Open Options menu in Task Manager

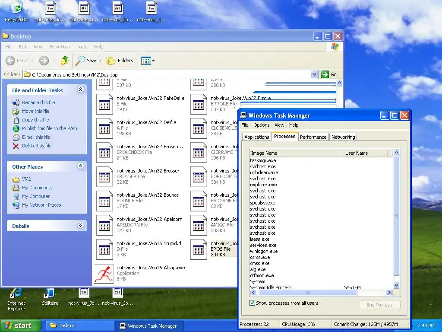261,125
